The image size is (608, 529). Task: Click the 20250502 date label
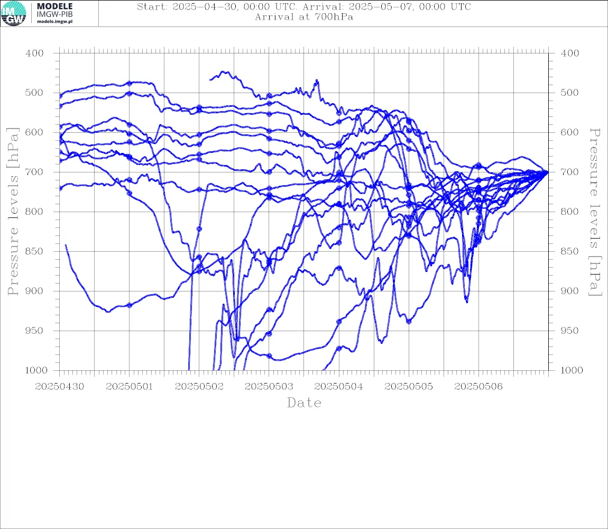coord(199,387)
